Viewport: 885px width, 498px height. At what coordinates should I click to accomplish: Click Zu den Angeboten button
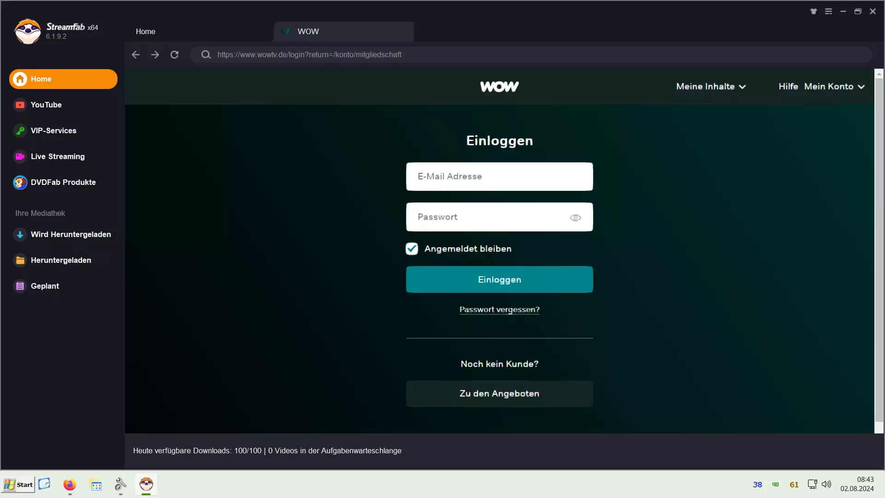point(499,394)
